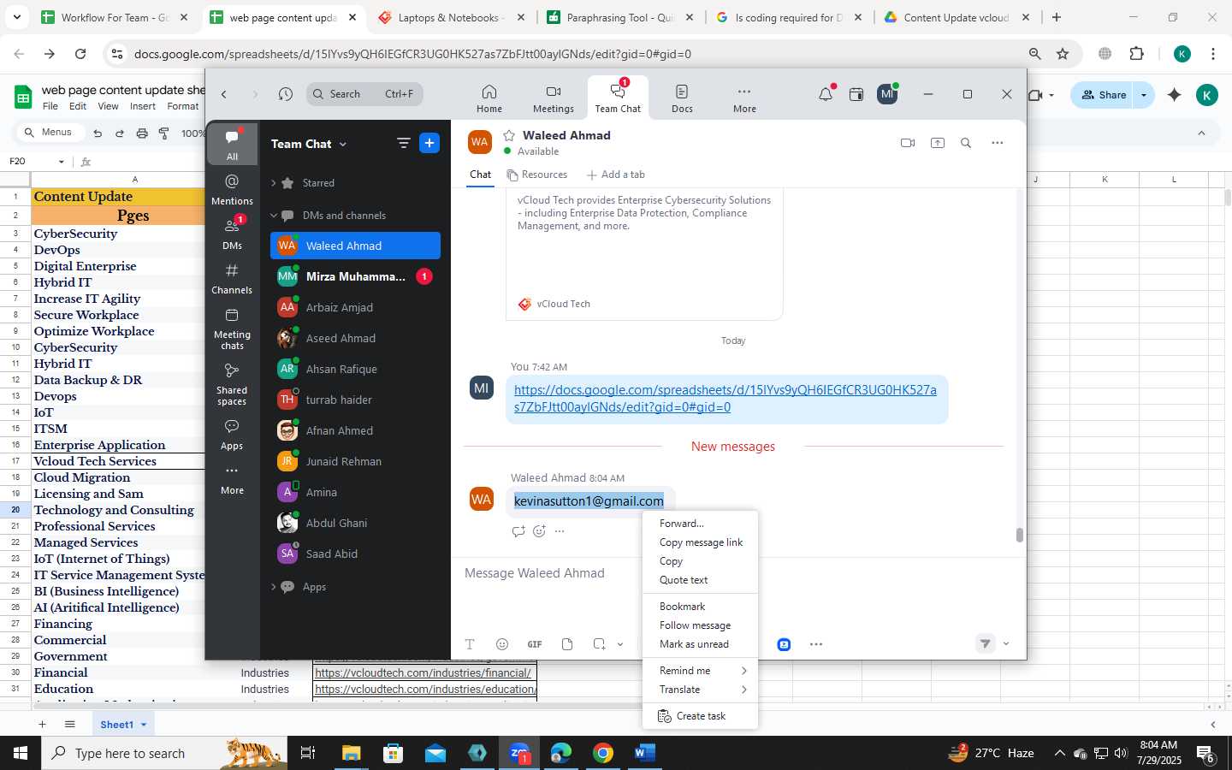
Task: Open the Docs tab in Zoom
Action: (682, 98)
